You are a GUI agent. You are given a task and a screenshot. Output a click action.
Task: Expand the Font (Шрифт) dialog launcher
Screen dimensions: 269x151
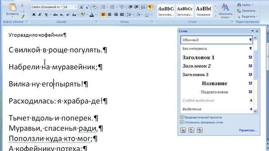[96, 22]
